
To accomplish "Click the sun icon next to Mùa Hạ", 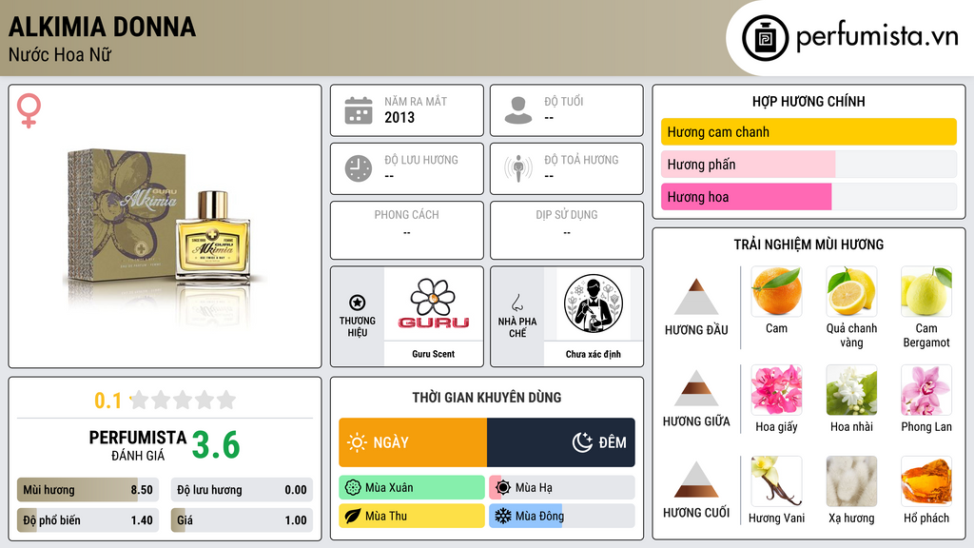I will pyautogui.click(x=503, y=488).
